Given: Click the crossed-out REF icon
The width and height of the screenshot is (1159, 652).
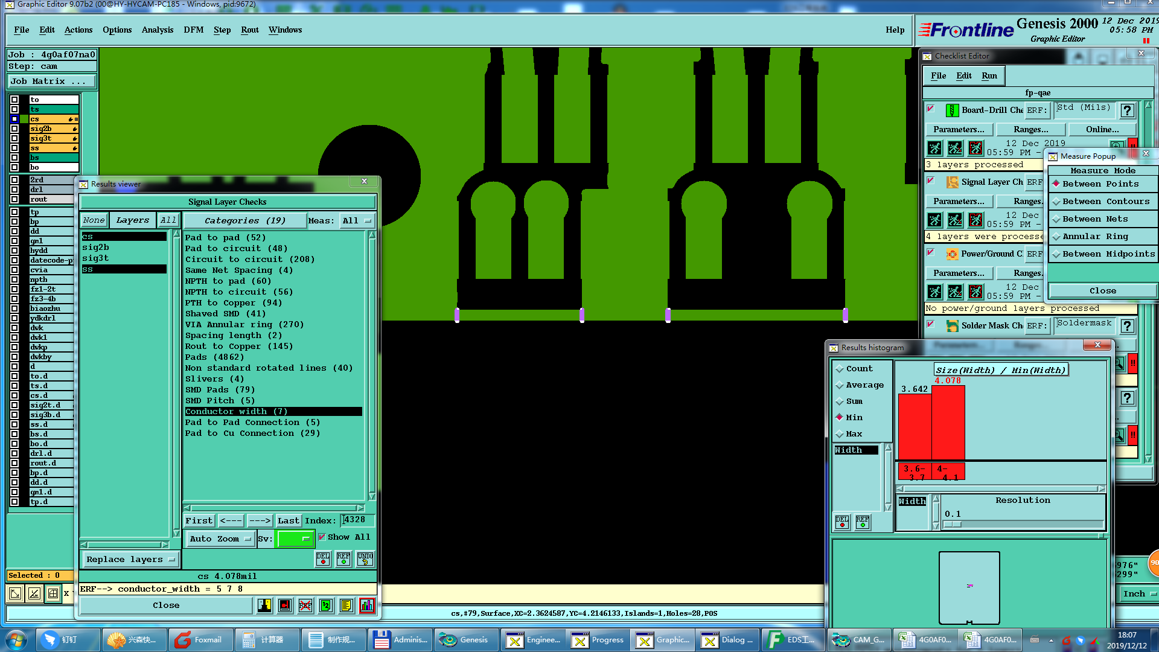Looking at the screenshot, I should (305, 606).
